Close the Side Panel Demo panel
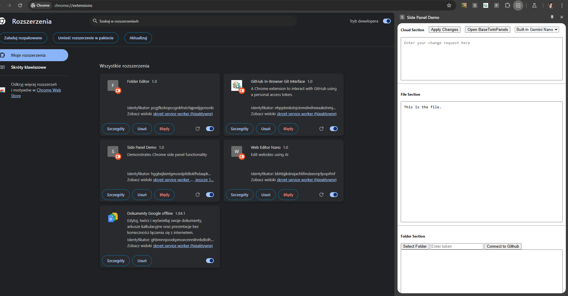 point(562,17)
